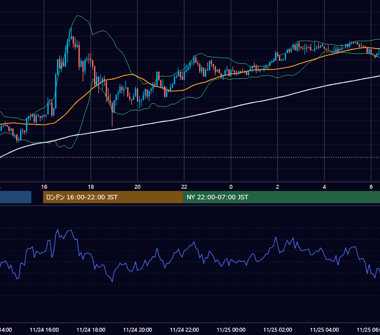Viewport: 380px width, 335px height.
Task: Click hour label 20 on upper axis
Action: [x=137, y=187]
